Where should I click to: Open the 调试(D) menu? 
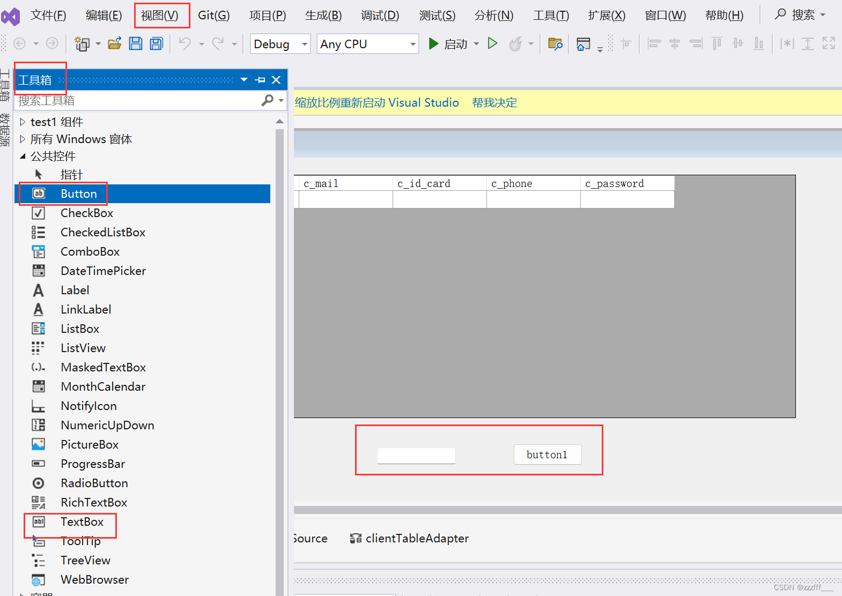380,15
